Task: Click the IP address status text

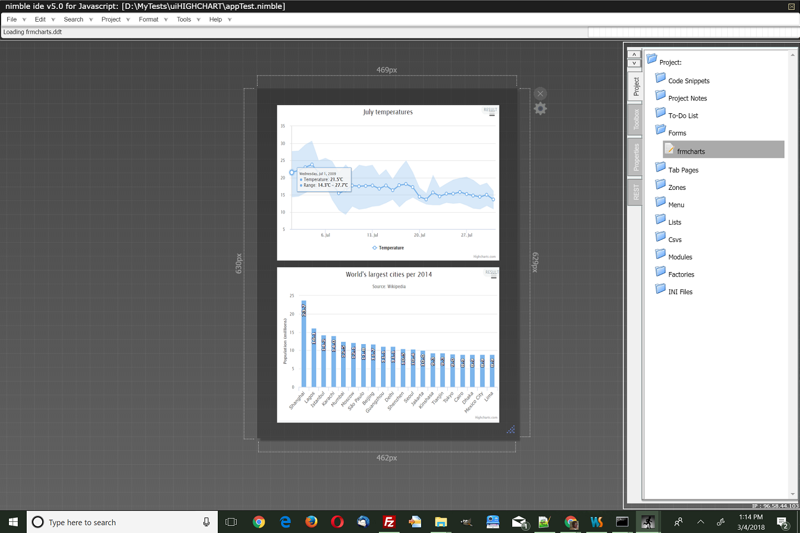Action: pyautogui.click(x=775, y=506)
